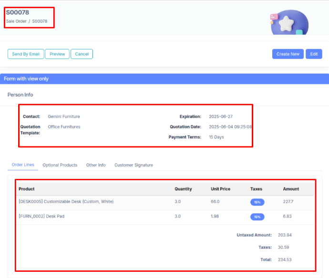This screenshot has height=278, width=329.
Task: Click the Product column header
Action: pyautogui.click(x=27, y=189)
